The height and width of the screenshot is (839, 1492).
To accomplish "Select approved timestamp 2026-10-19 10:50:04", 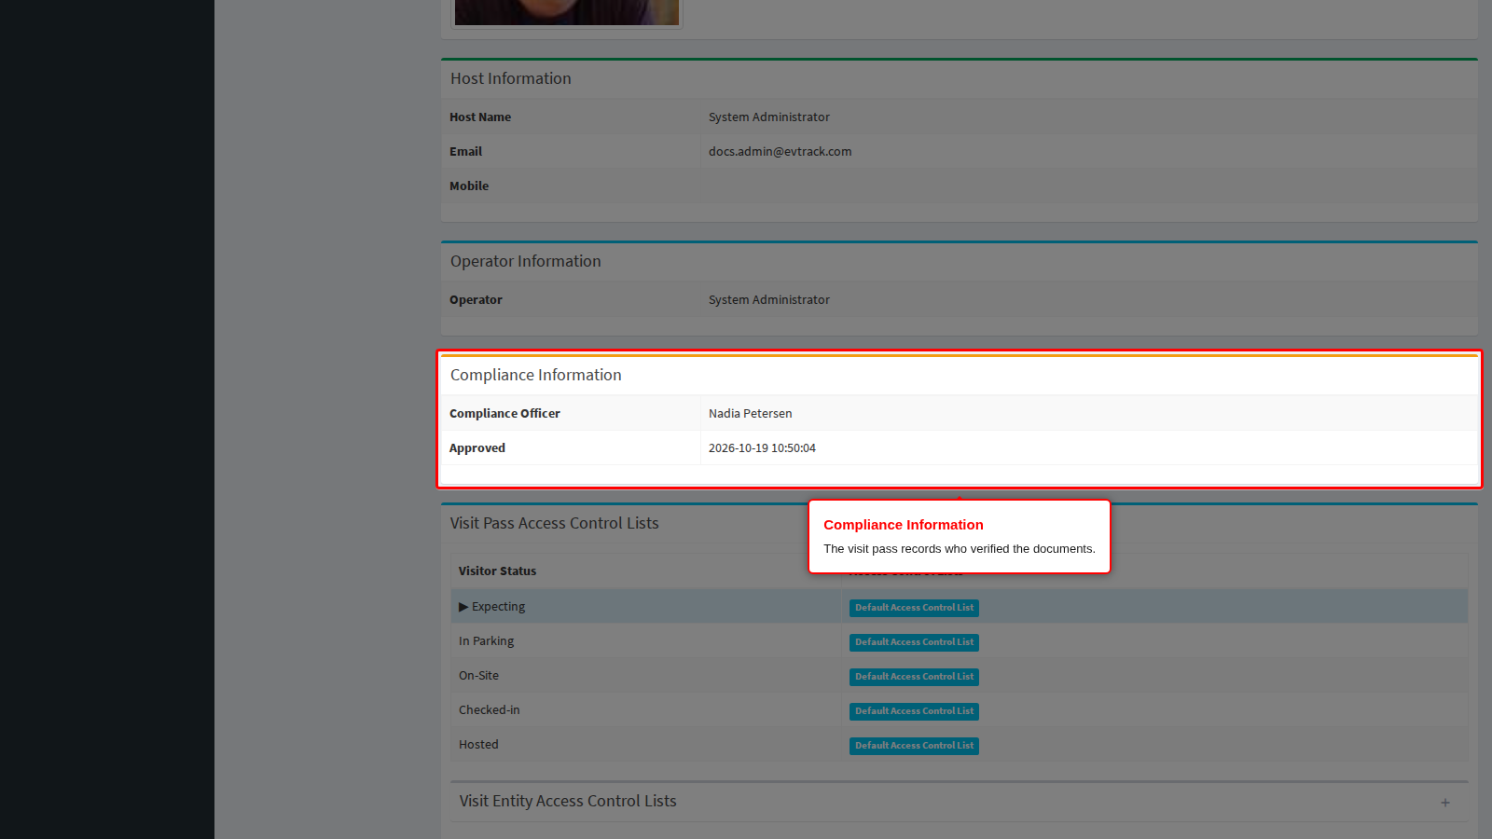I will tap(762, 447).
